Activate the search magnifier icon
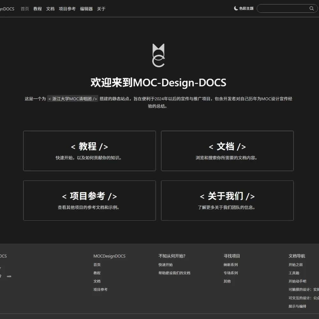This screenshot has height=319, width=319. [311, 9]
